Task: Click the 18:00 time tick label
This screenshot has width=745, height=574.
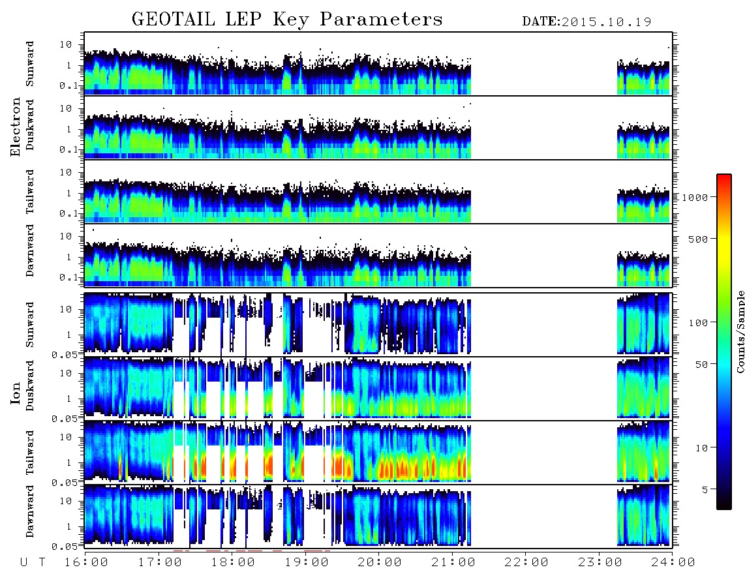Action: click(x=233, y=563)
